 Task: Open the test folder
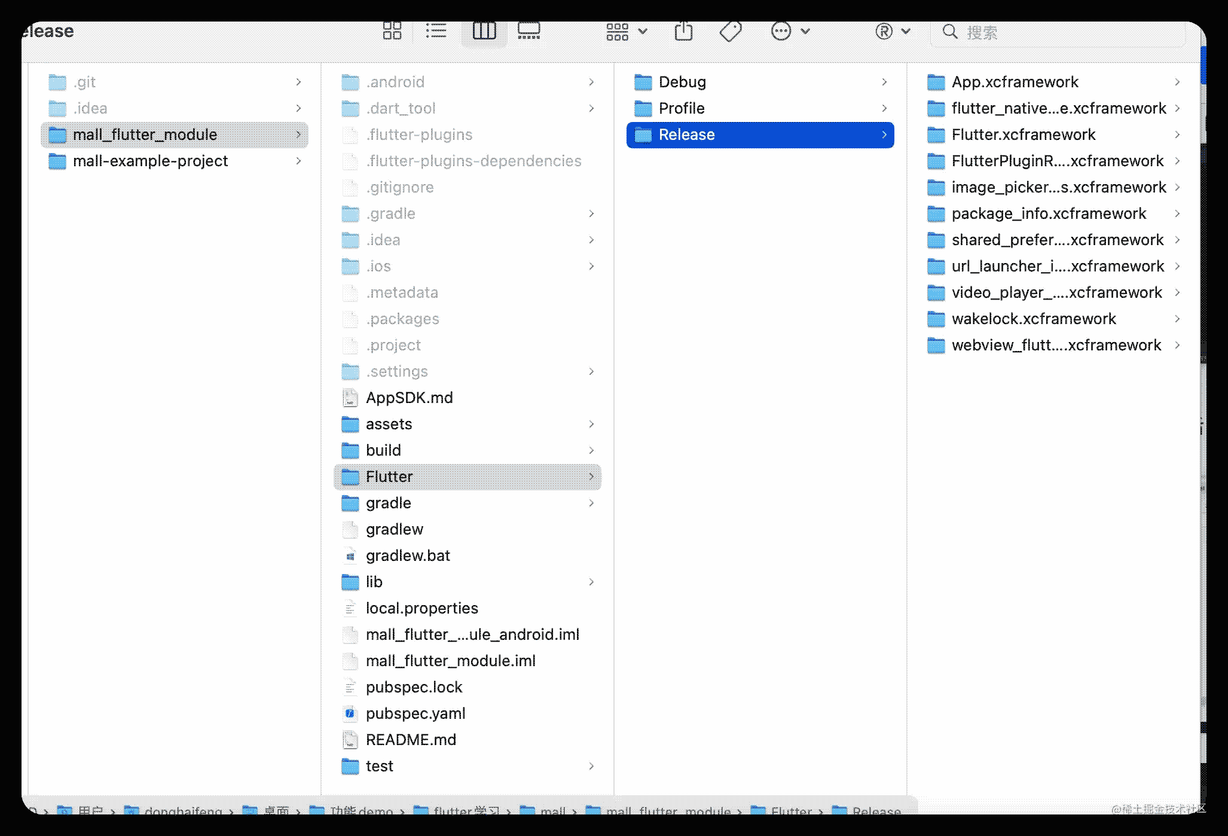[468, 766]
